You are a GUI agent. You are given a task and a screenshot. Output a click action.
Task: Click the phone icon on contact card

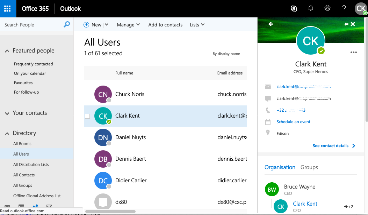[268, 110]
